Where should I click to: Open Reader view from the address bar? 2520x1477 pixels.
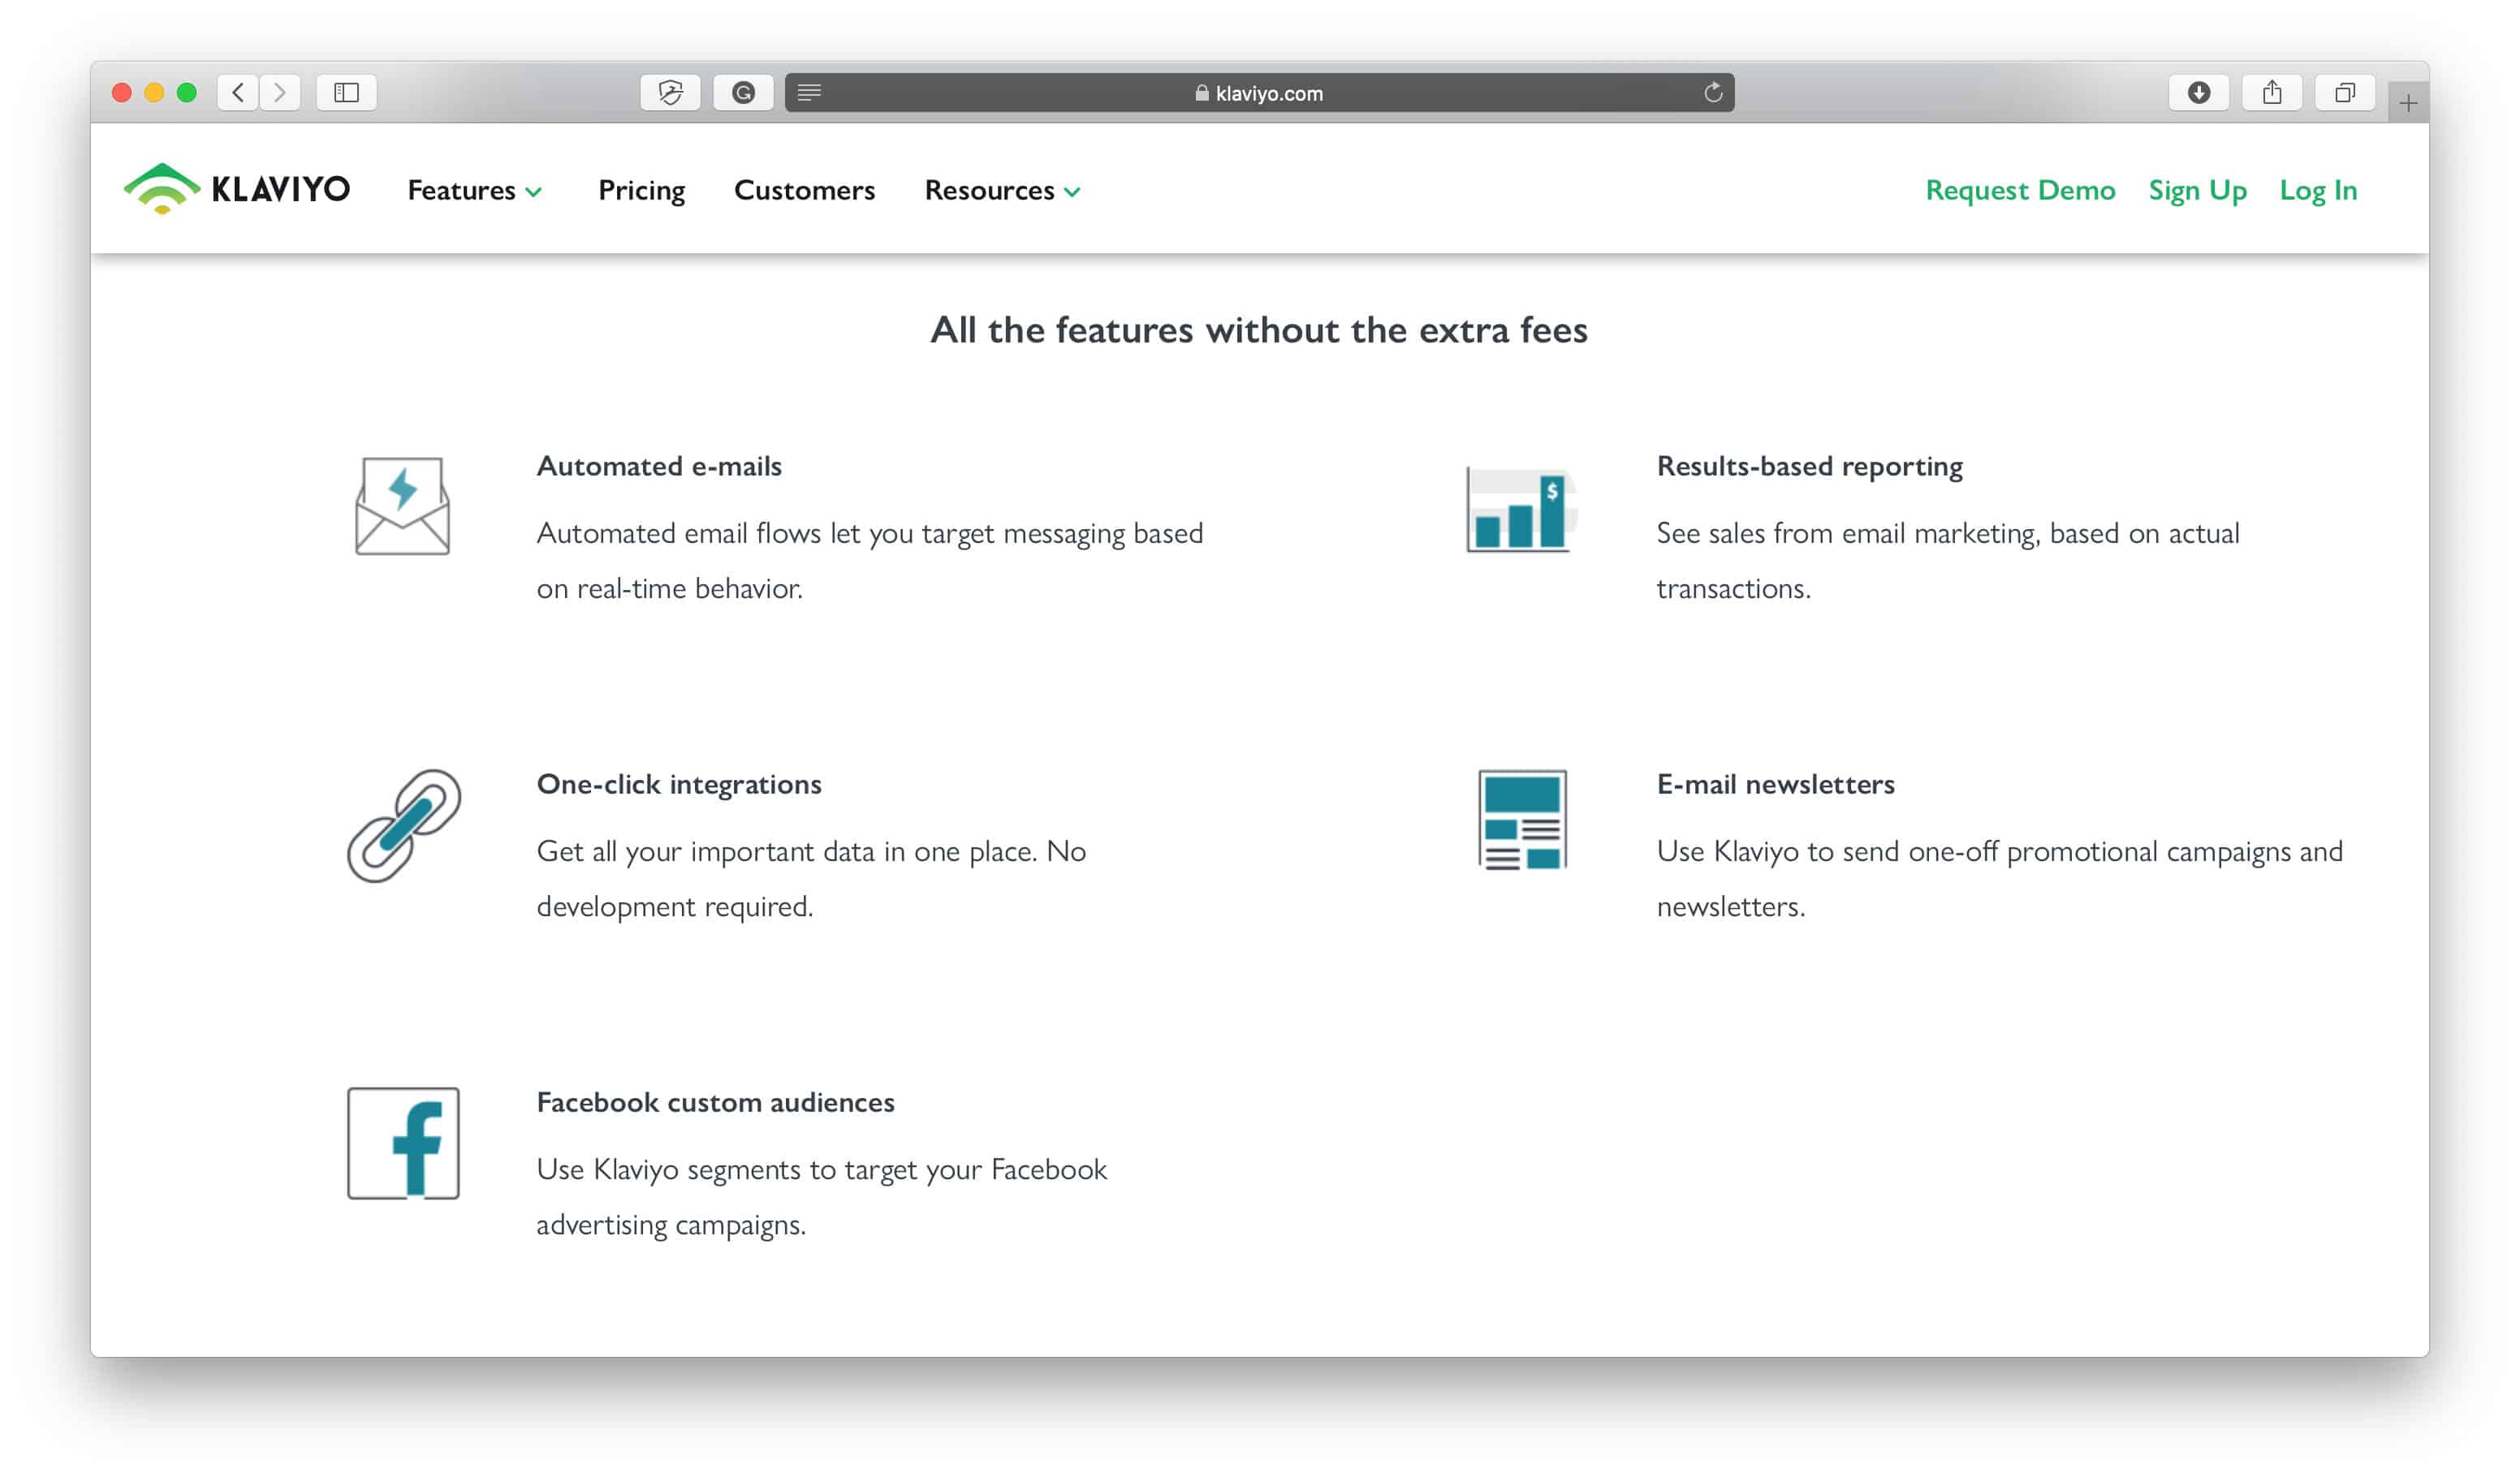[809, 93]
